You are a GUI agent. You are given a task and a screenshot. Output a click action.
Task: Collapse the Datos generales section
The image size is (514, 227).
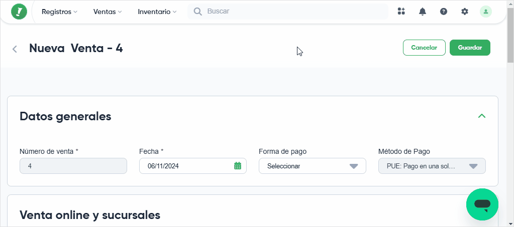pos(481,116)
